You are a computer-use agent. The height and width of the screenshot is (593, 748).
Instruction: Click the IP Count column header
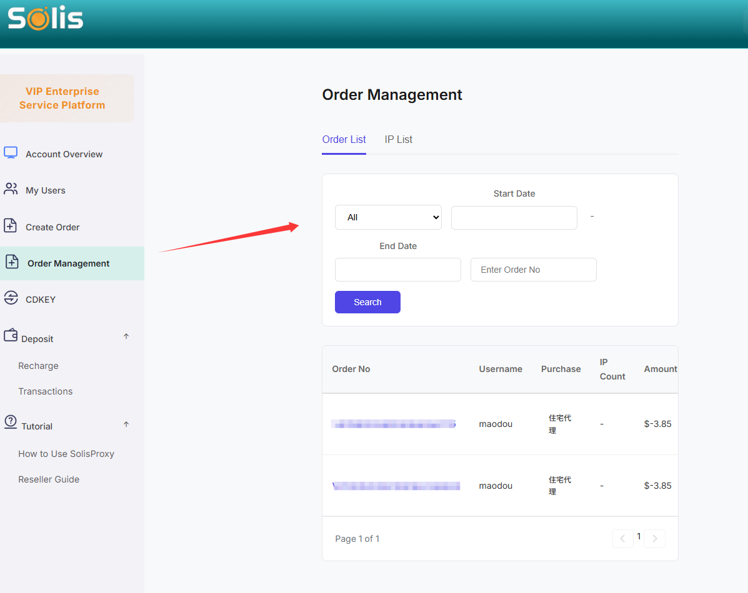coord(612,369)
